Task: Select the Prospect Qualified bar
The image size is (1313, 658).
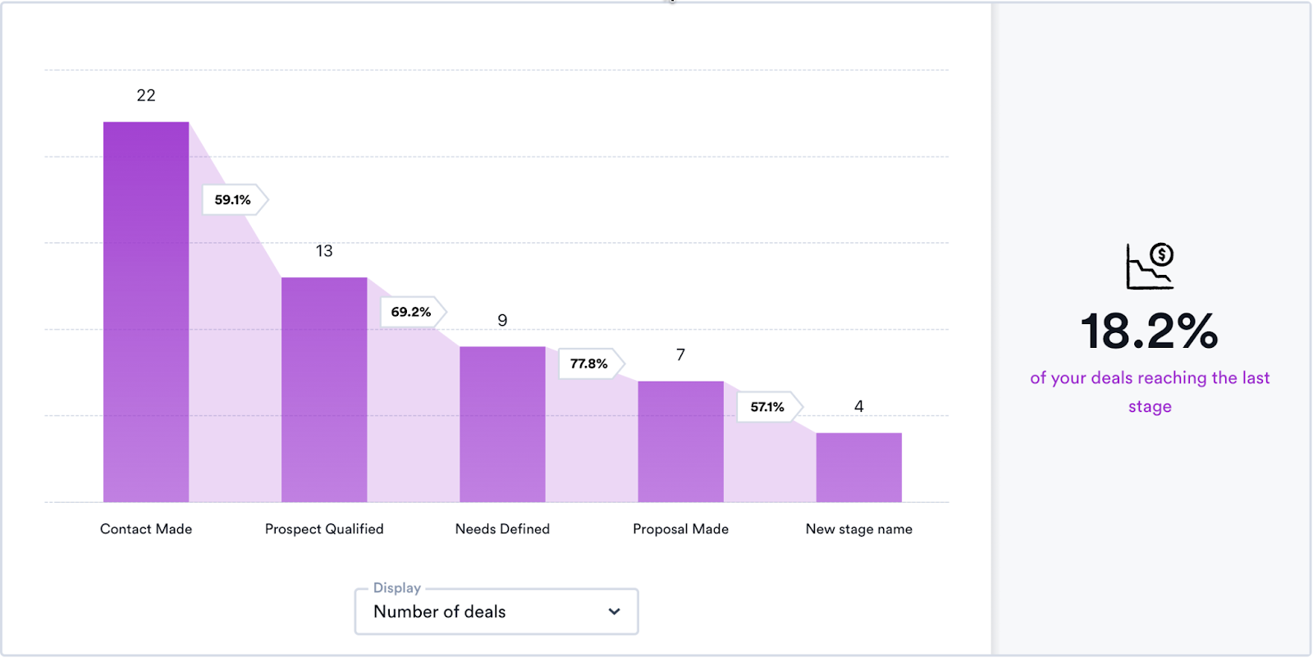Action: pyautogui.click(x=324, y=390)
